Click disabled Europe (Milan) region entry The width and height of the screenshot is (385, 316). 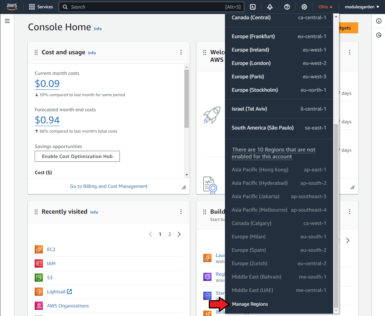click(279, 237)
